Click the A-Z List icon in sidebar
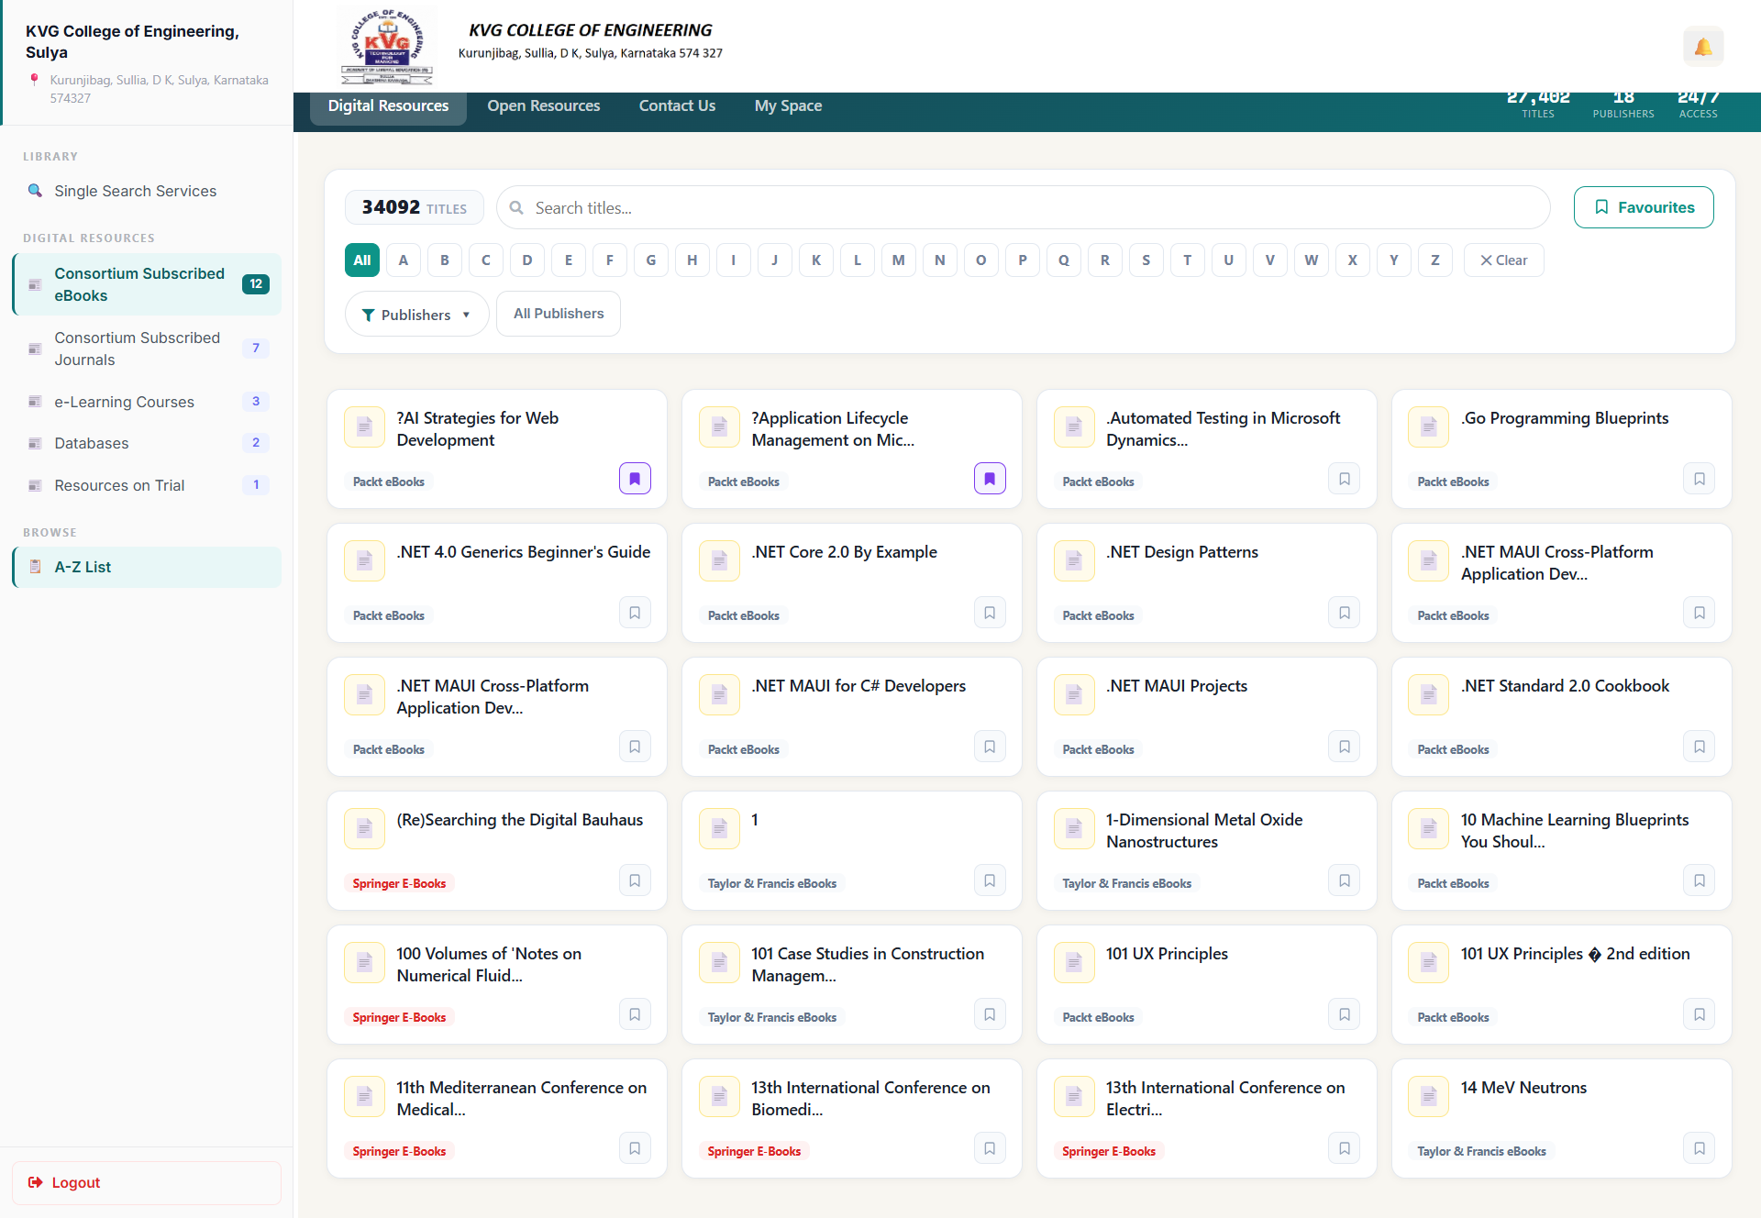 [x=35, y=567]
